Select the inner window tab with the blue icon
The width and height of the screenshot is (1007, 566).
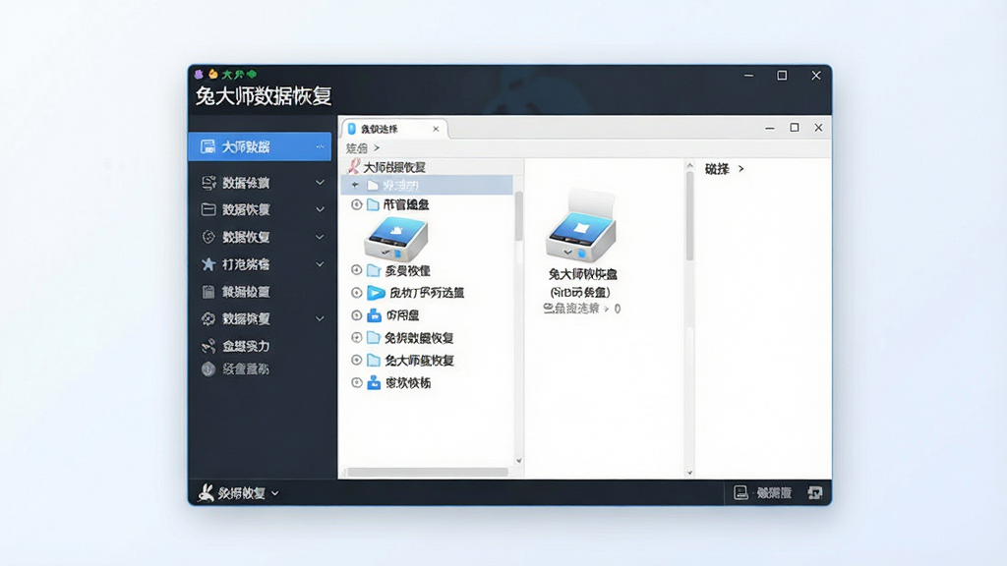click(x=394, y=129)
